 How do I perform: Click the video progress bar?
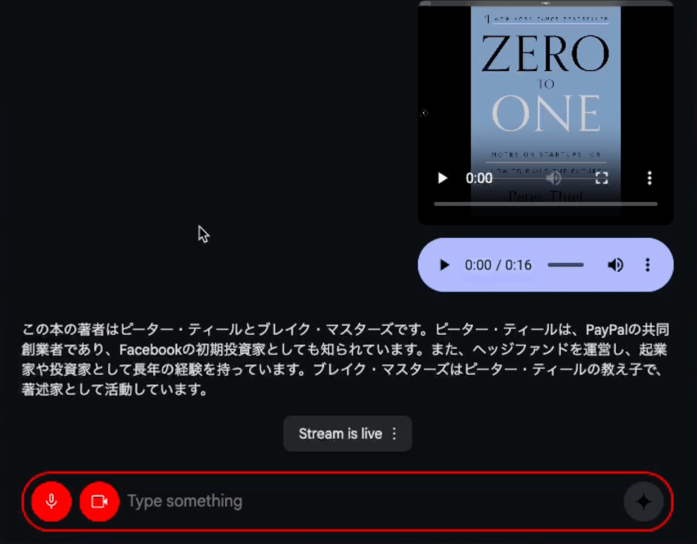point(546,204)
